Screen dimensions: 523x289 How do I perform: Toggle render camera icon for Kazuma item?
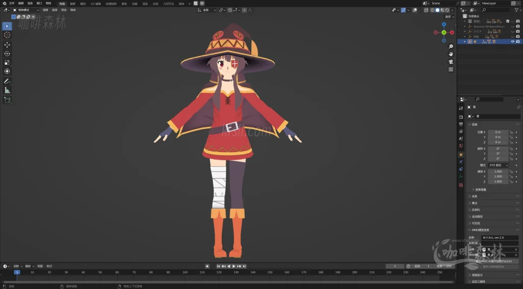tap(518, 27)
